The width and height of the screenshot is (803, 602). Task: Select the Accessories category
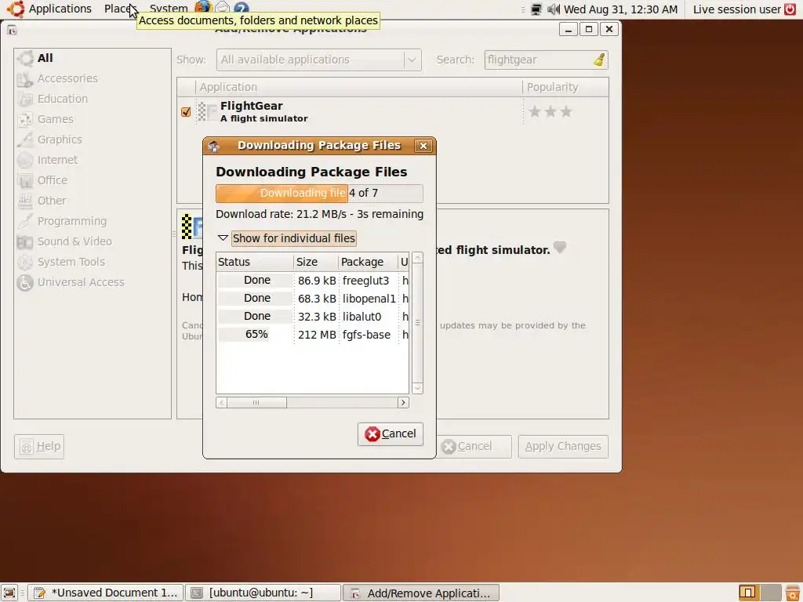coord(93,78)
